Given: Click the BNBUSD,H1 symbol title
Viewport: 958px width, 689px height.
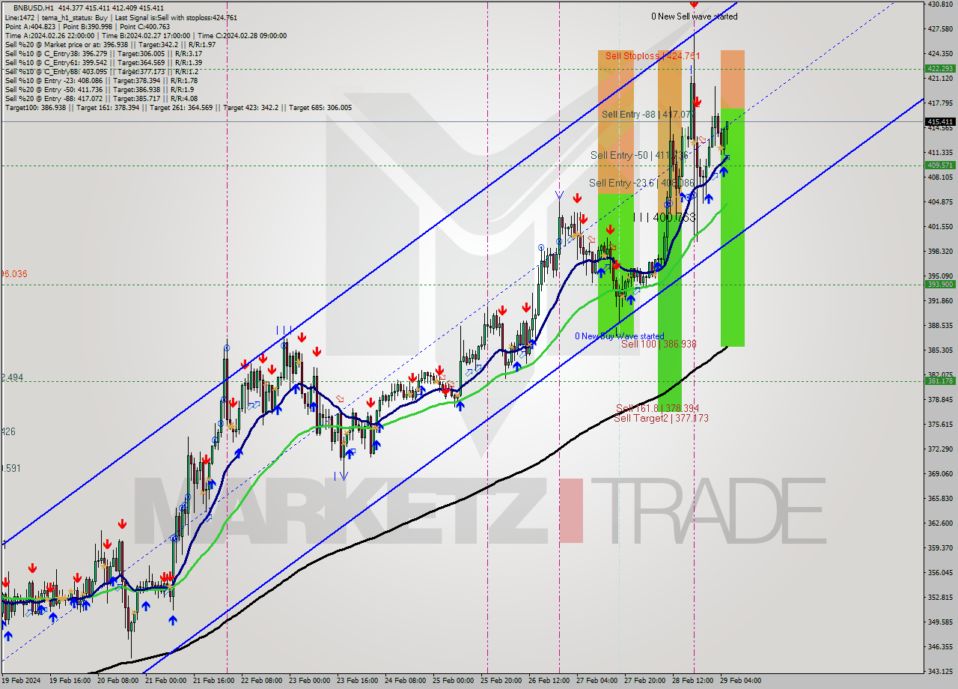Looking at the screenshot, I should pos(33,7).
